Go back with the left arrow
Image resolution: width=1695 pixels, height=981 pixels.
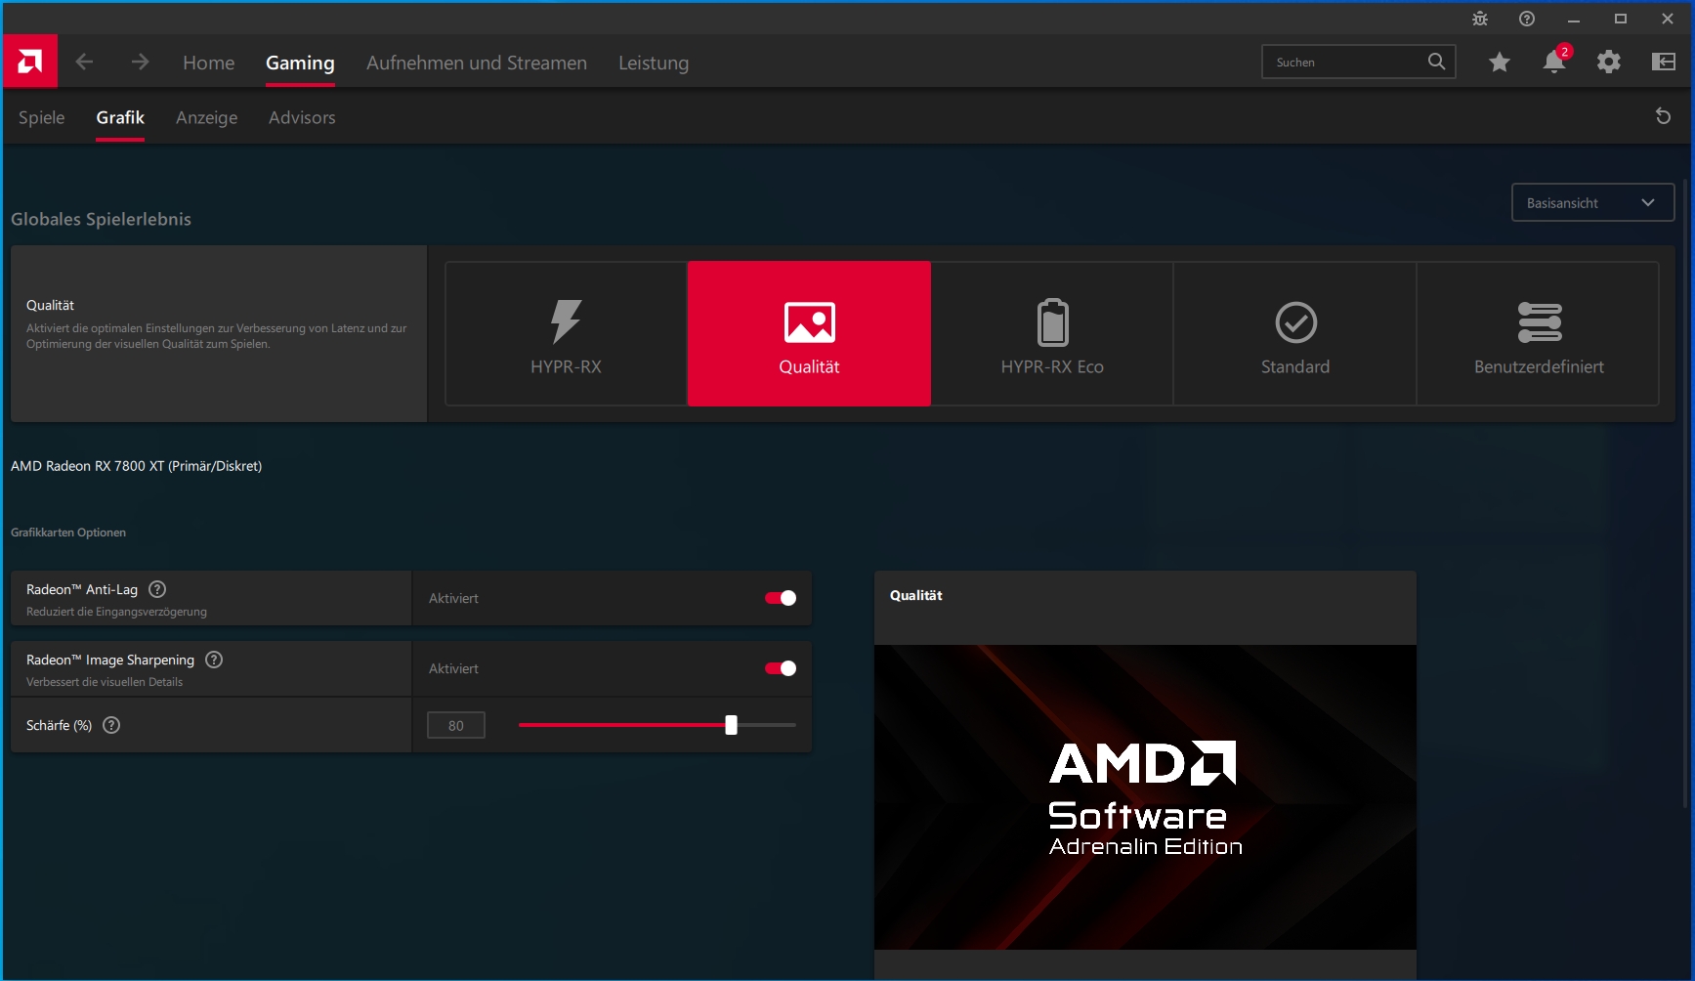(x=84, y=62)
